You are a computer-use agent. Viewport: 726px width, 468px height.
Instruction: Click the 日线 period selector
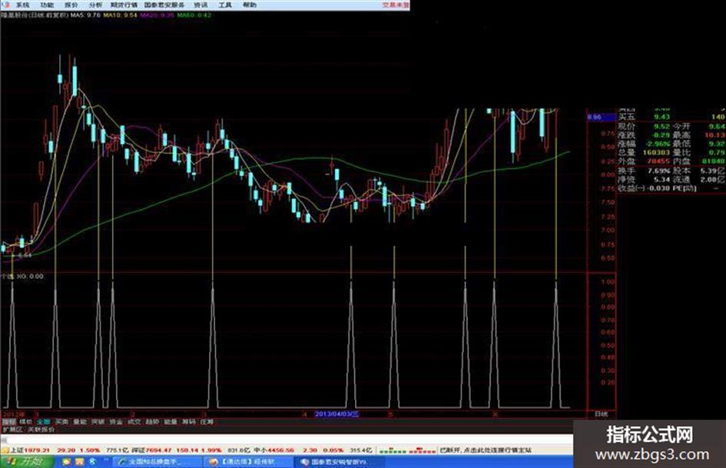[x=601, y=413]
